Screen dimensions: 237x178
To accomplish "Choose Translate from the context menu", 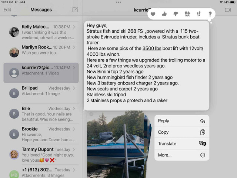I will tap(182, 144).
